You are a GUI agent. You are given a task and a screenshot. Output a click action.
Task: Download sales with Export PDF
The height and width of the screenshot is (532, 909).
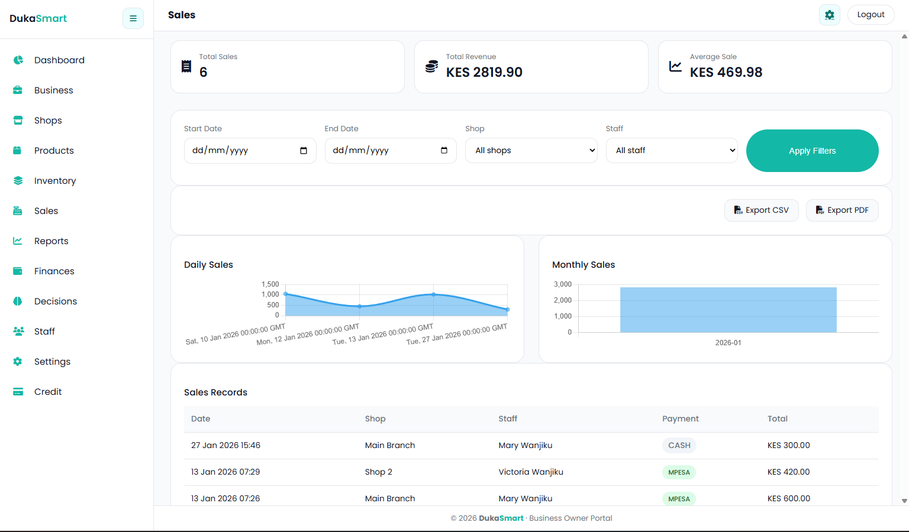842,210
